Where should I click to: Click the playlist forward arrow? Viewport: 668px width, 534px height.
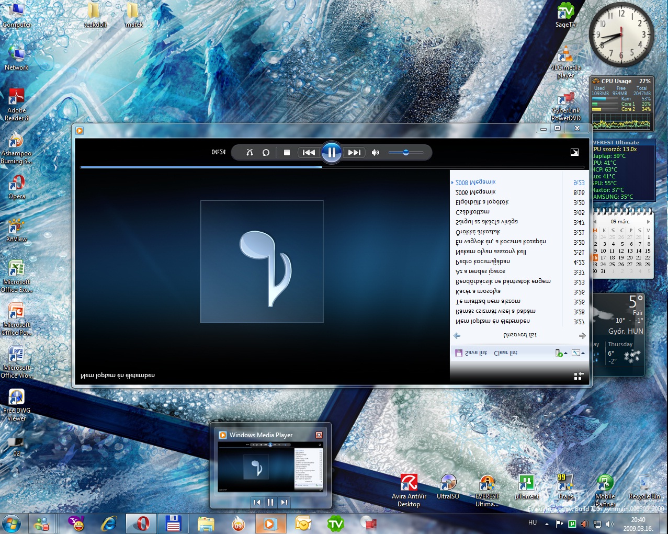point(582,335)
